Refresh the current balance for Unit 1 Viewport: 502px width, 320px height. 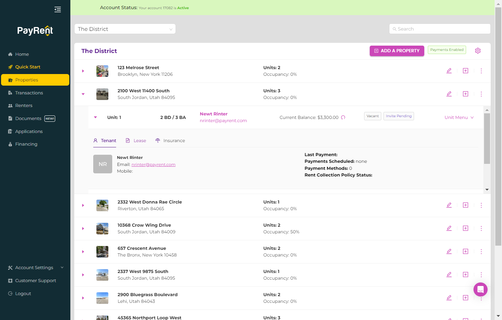tap(343, 118)
